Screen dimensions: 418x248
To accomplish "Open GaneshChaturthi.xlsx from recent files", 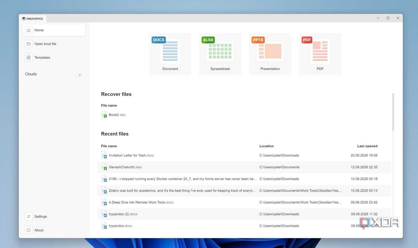I will [125, 167].
